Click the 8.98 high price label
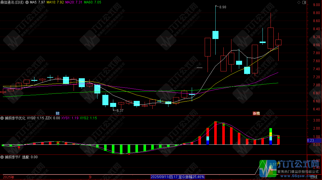This screenshot has height=180, width=322. (223, 7)
